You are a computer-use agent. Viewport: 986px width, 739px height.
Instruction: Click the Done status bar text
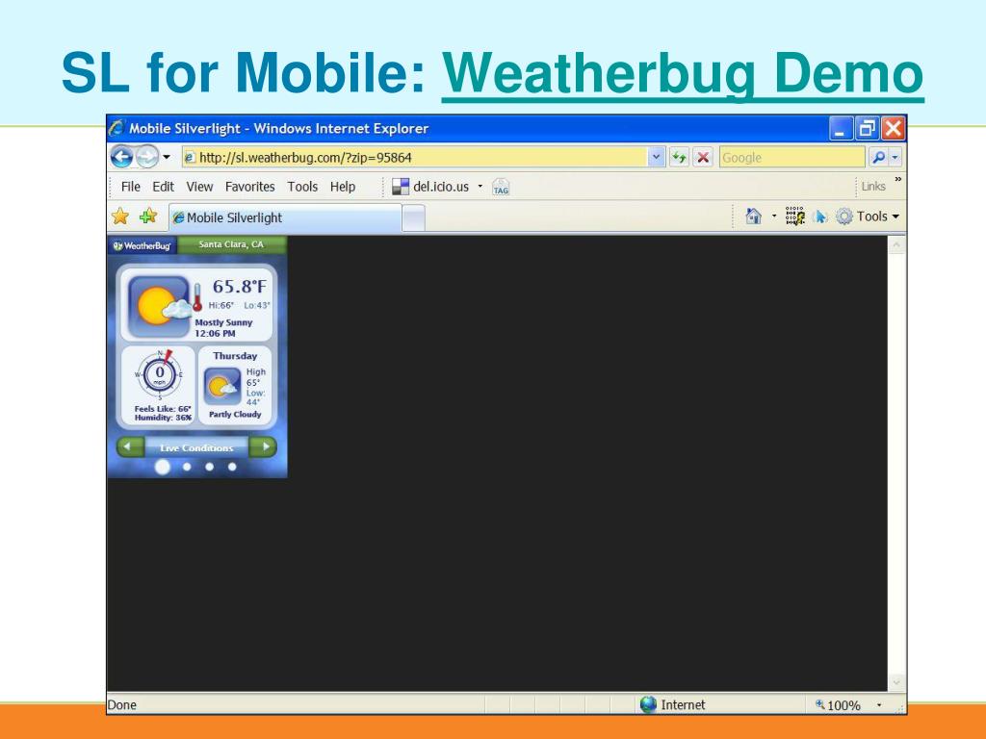tap(122, 704)
